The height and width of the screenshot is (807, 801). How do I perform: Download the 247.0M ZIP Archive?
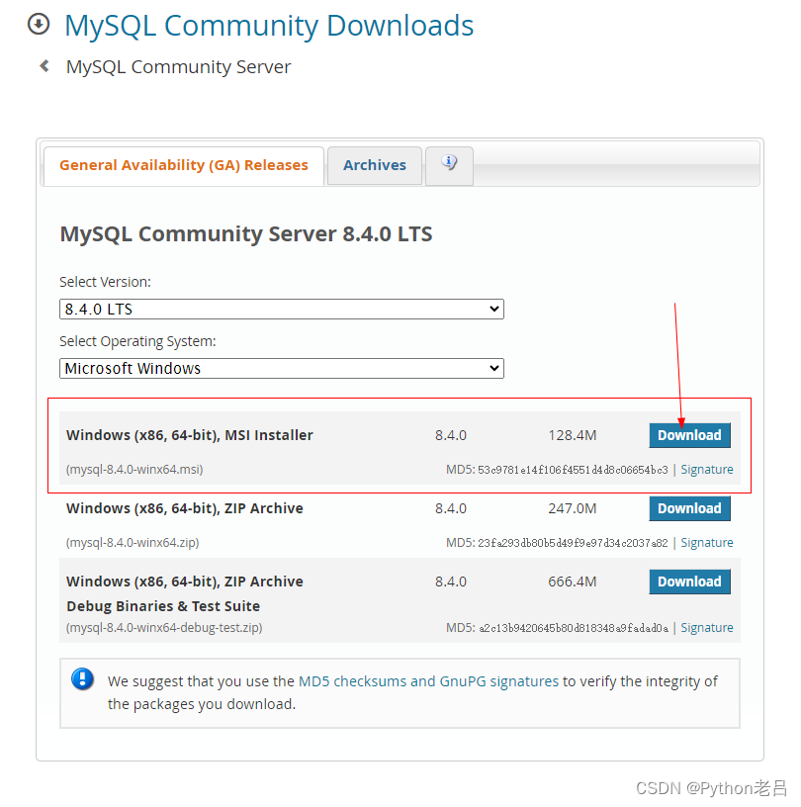[x=689, y=508]
